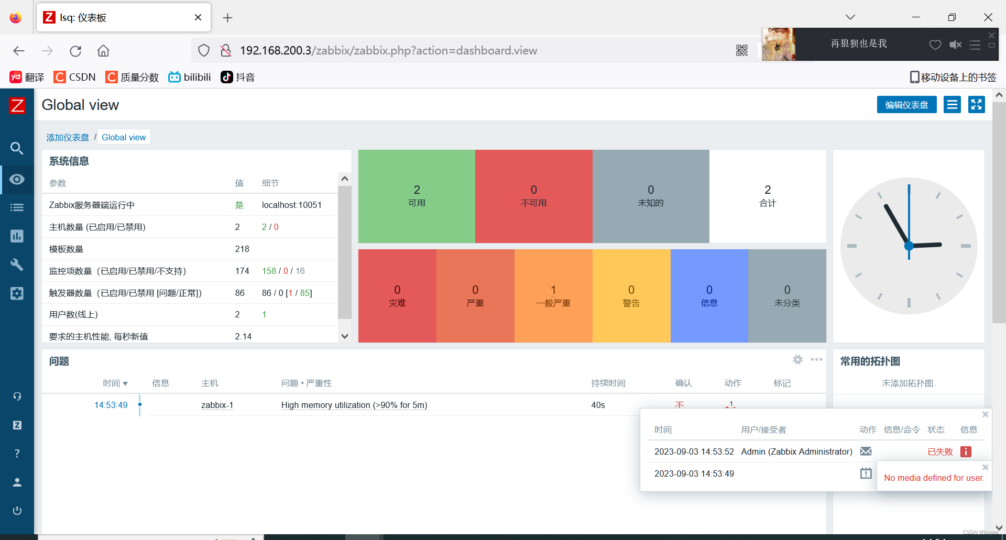Open dashboard actions hamburger menu
1006x540 pixels.
(x=952, y=105)
